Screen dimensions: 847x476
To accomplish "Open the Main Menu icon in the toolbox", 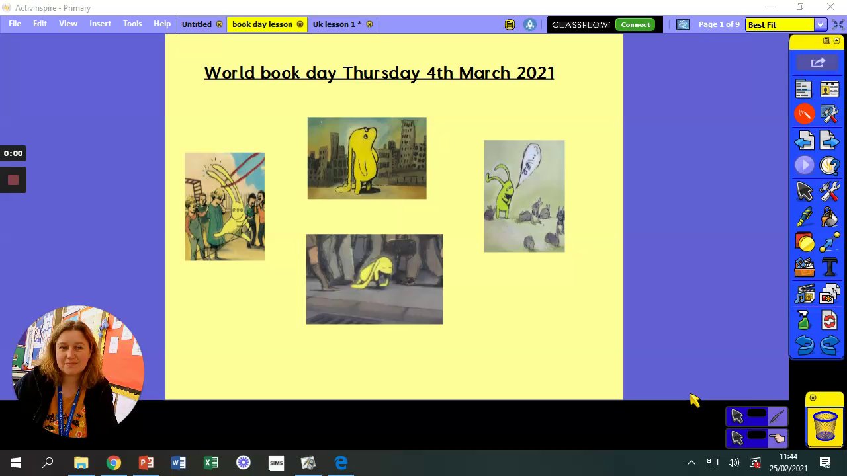I will coord(803,89).
